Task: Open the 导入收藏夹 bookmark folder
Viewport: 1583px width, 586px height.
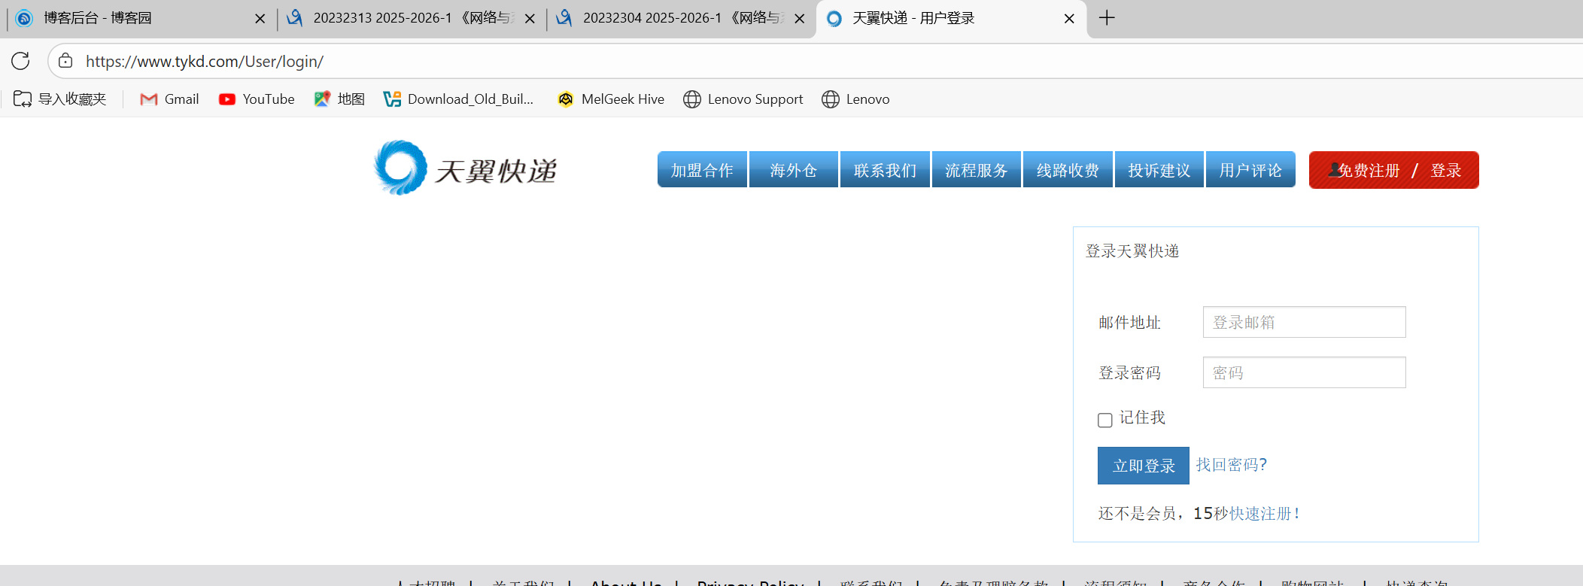Action: point(60,99)
